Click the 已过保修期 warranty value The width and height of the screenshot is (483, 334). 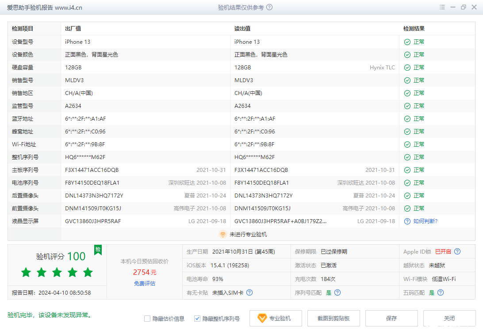point(334,251)
